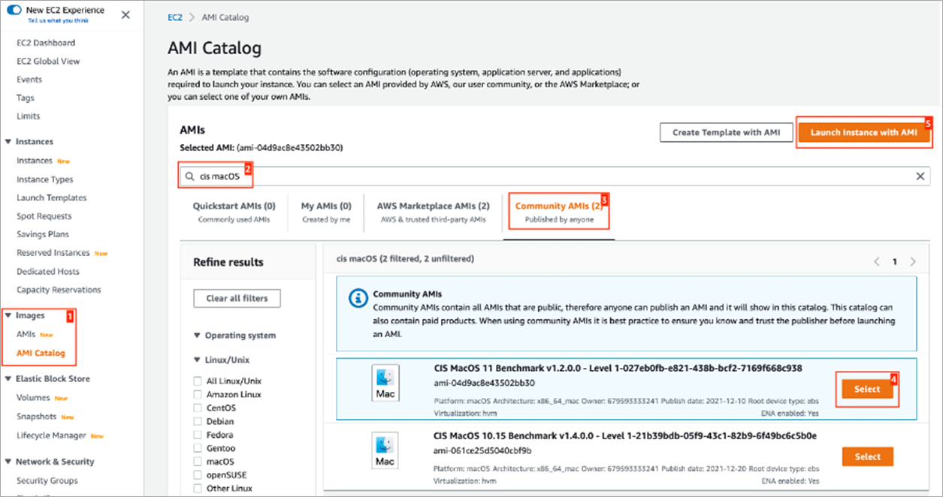
Task: Toggle the New EC2 Experience switch
Action: point(14,11)
